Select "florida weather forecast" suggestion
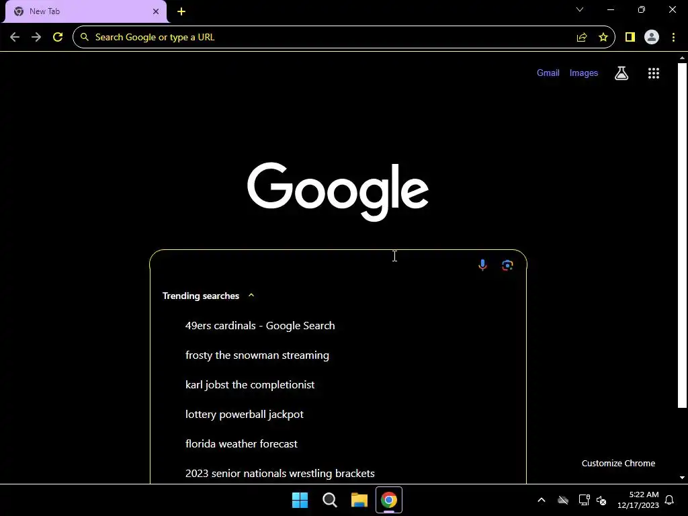 pyautogui.click(x=338, y=443)
